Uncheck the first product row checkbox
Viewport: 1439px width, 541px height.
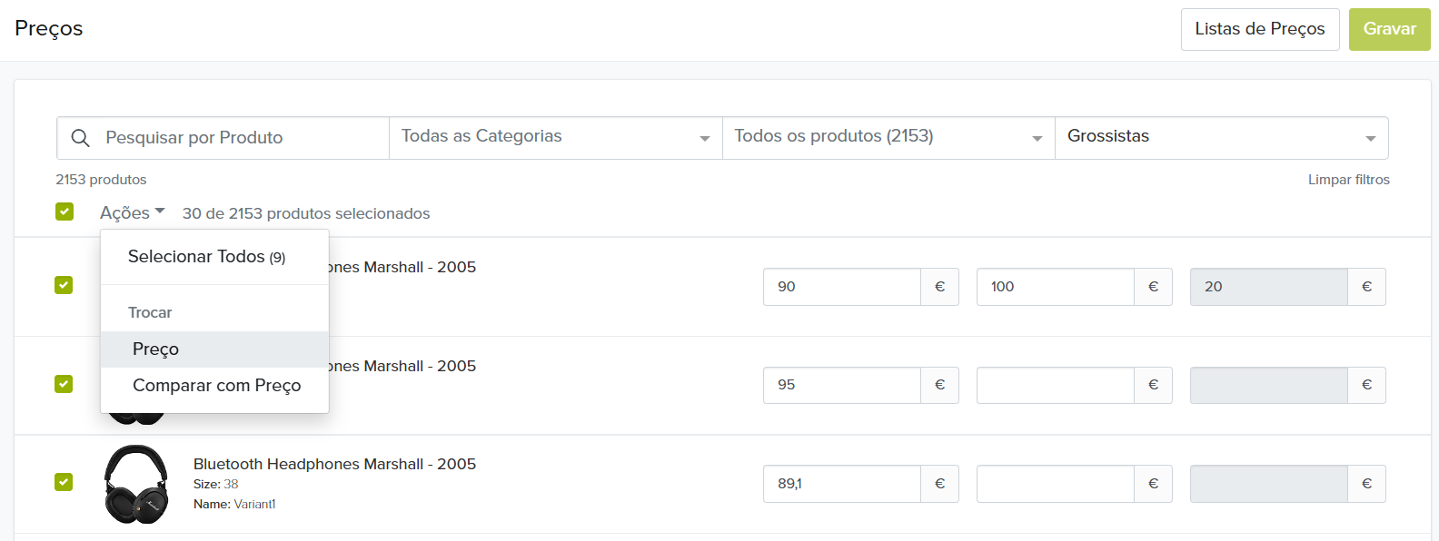[x=64, y=285]
